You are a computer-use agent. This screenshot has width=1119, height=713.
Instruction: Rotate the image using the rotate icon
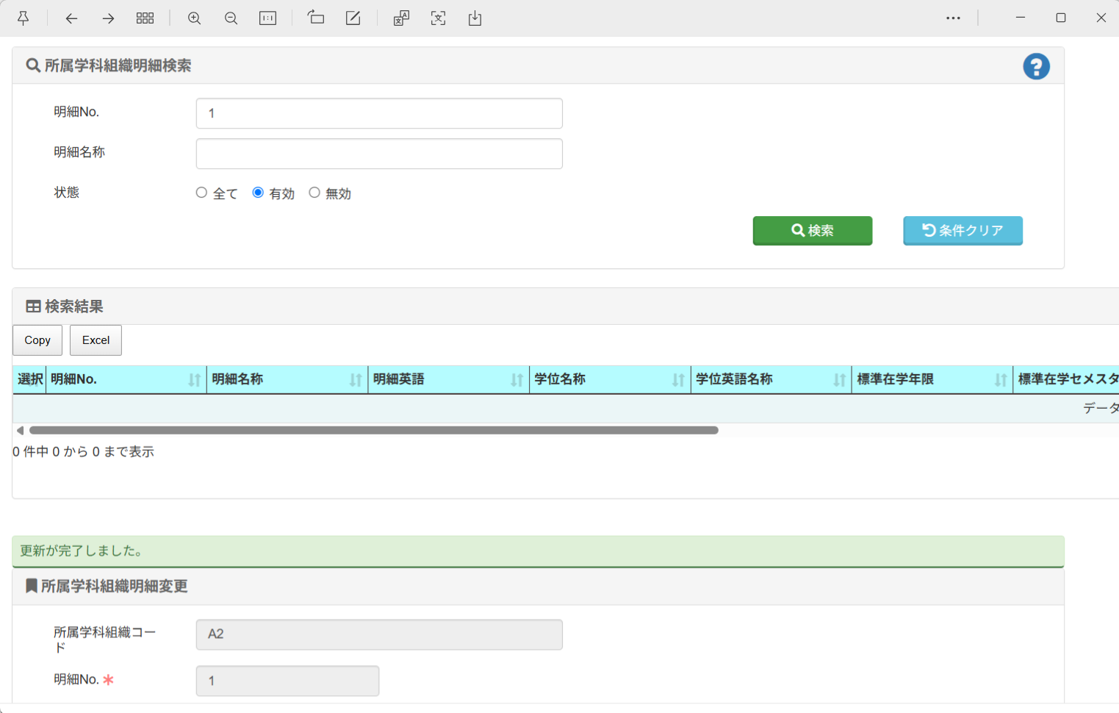[316, 18]
